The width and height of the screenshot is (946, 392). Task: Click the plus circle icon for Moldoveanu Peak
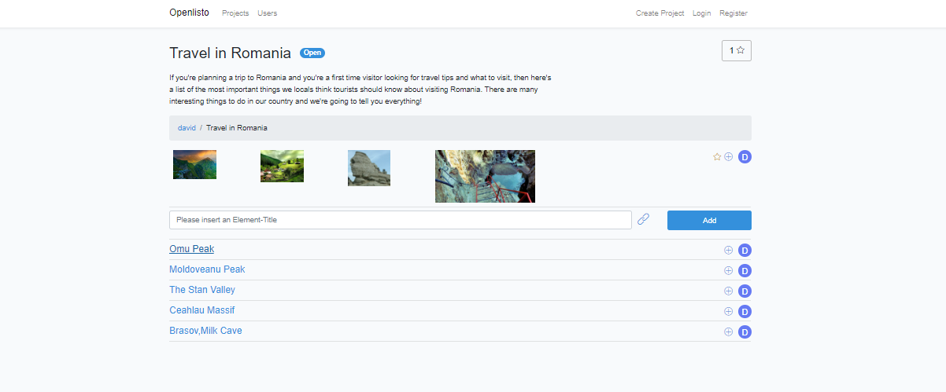coord(728,271)
